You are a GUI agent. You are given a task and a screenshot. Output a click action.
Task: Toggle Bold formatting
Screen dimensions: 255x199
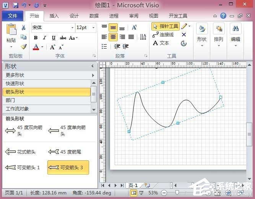click(36, 38)
